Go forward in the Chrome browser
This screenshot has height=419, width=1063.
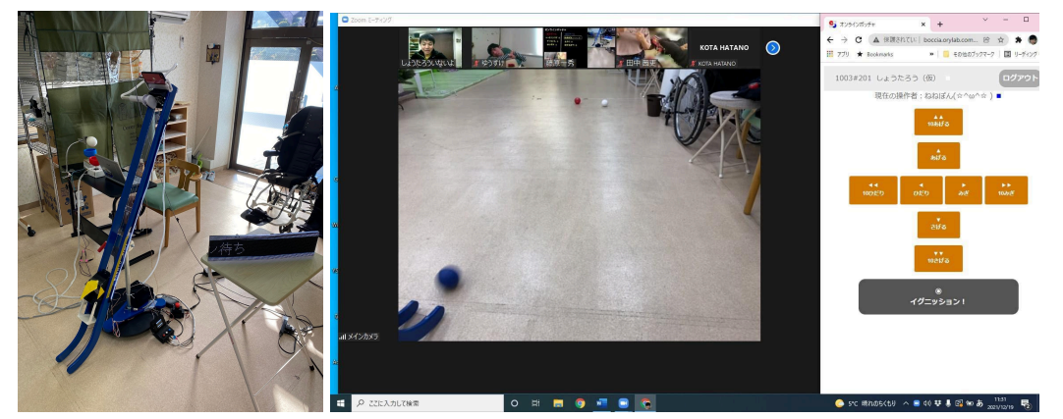(844, 40)
